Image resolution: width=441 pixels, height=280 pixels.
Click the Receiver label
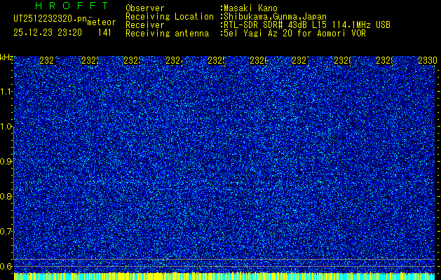click(145, 25)
